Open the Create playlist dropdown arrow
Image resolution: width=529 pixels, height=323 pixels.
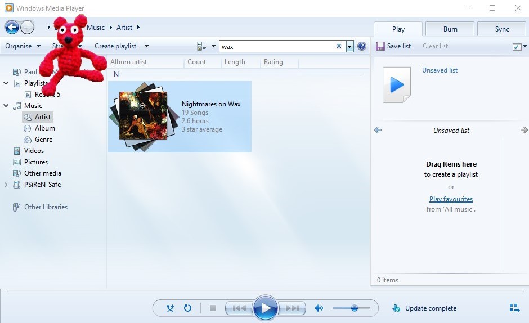point(146,46)
